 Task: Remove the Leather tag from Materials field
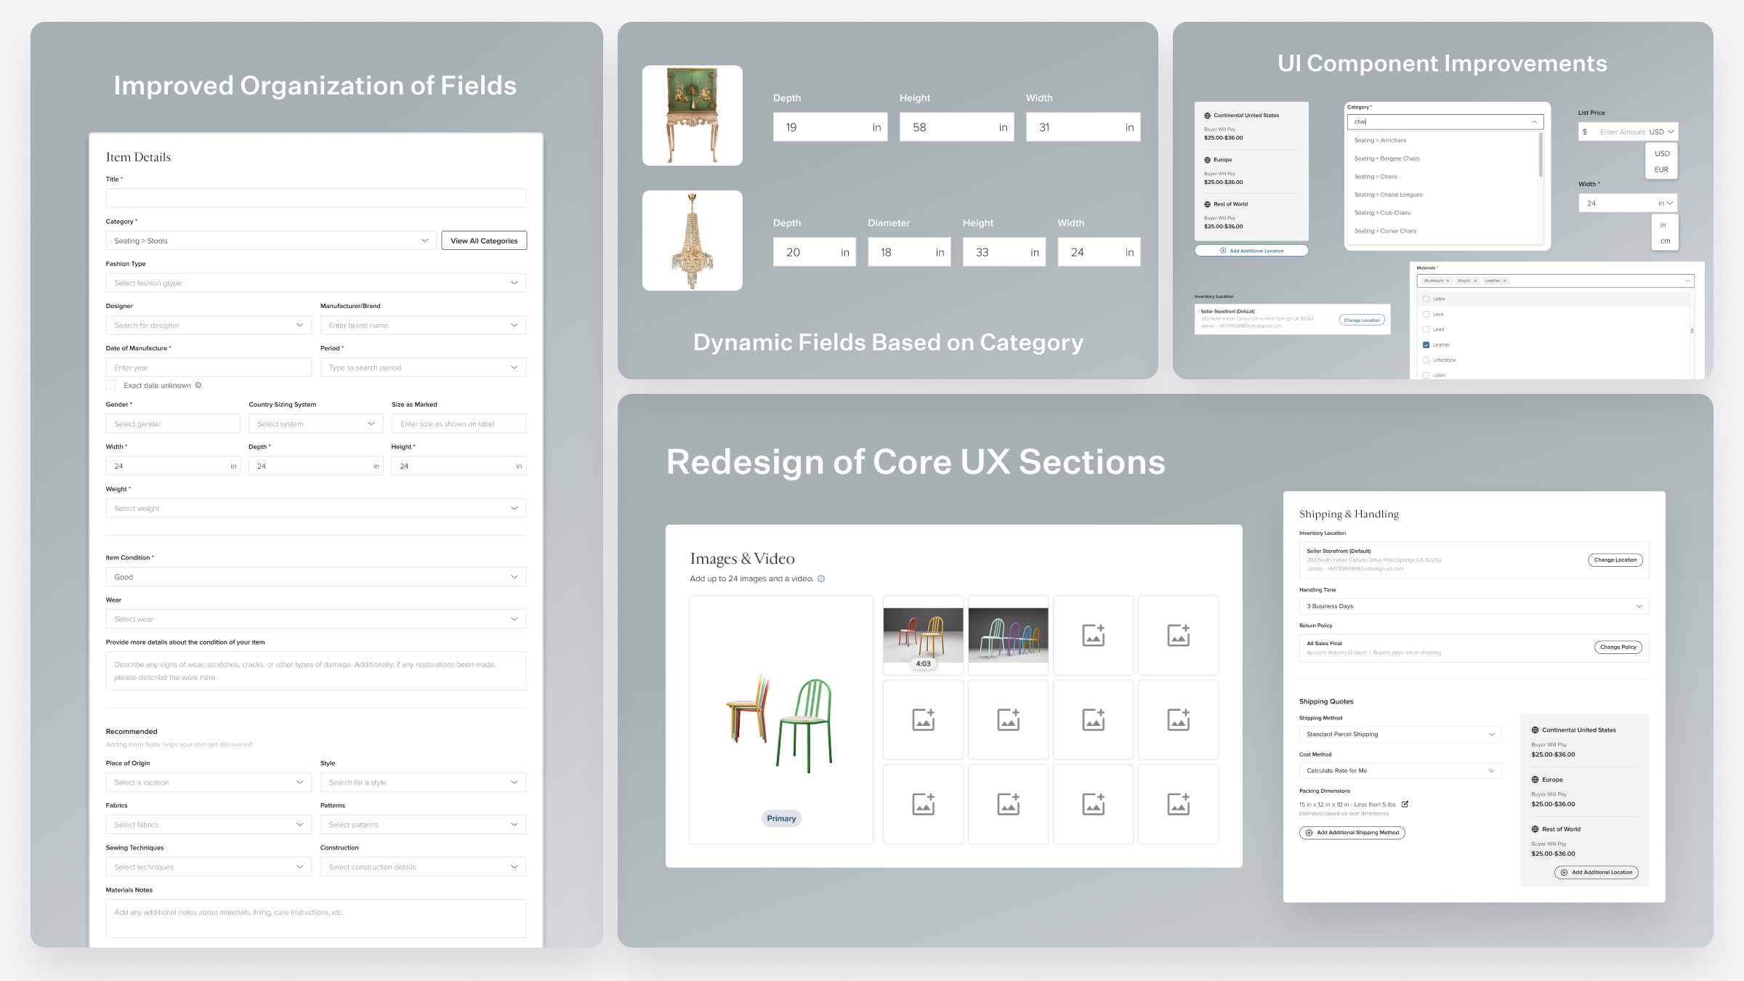coord(1504,280)
